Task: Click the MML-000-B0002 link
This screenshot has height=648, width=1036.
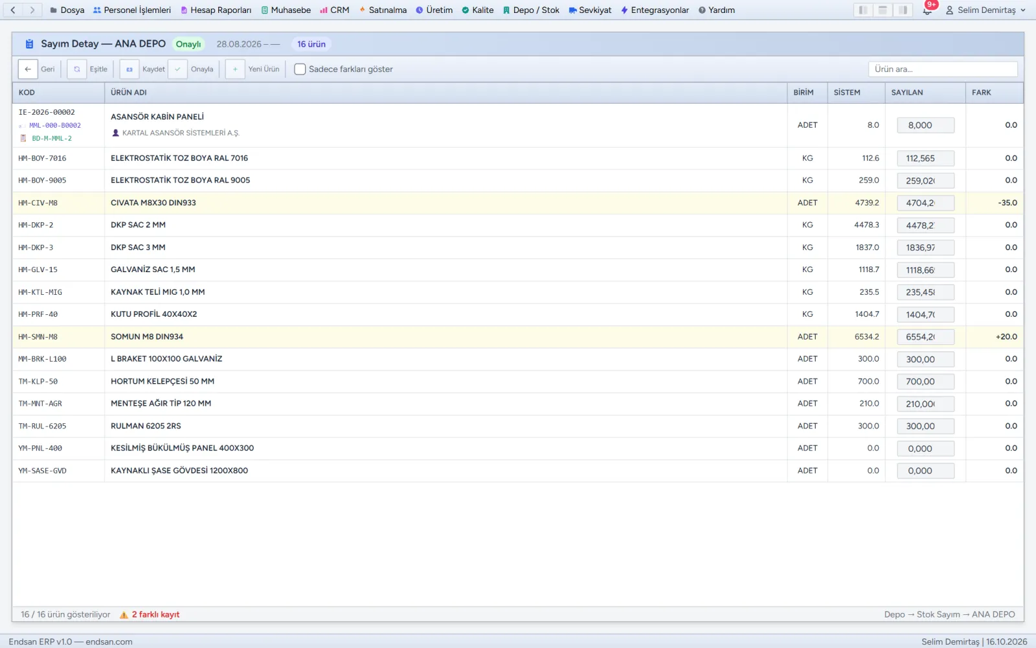Action: (55, 126)
